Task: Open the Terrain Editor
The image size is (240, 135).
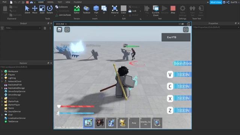Action: 76,10
